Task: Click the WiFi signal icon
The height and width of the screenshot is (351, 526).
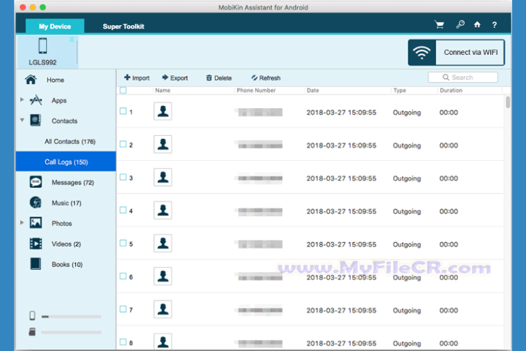Action: tap(422, 53)
